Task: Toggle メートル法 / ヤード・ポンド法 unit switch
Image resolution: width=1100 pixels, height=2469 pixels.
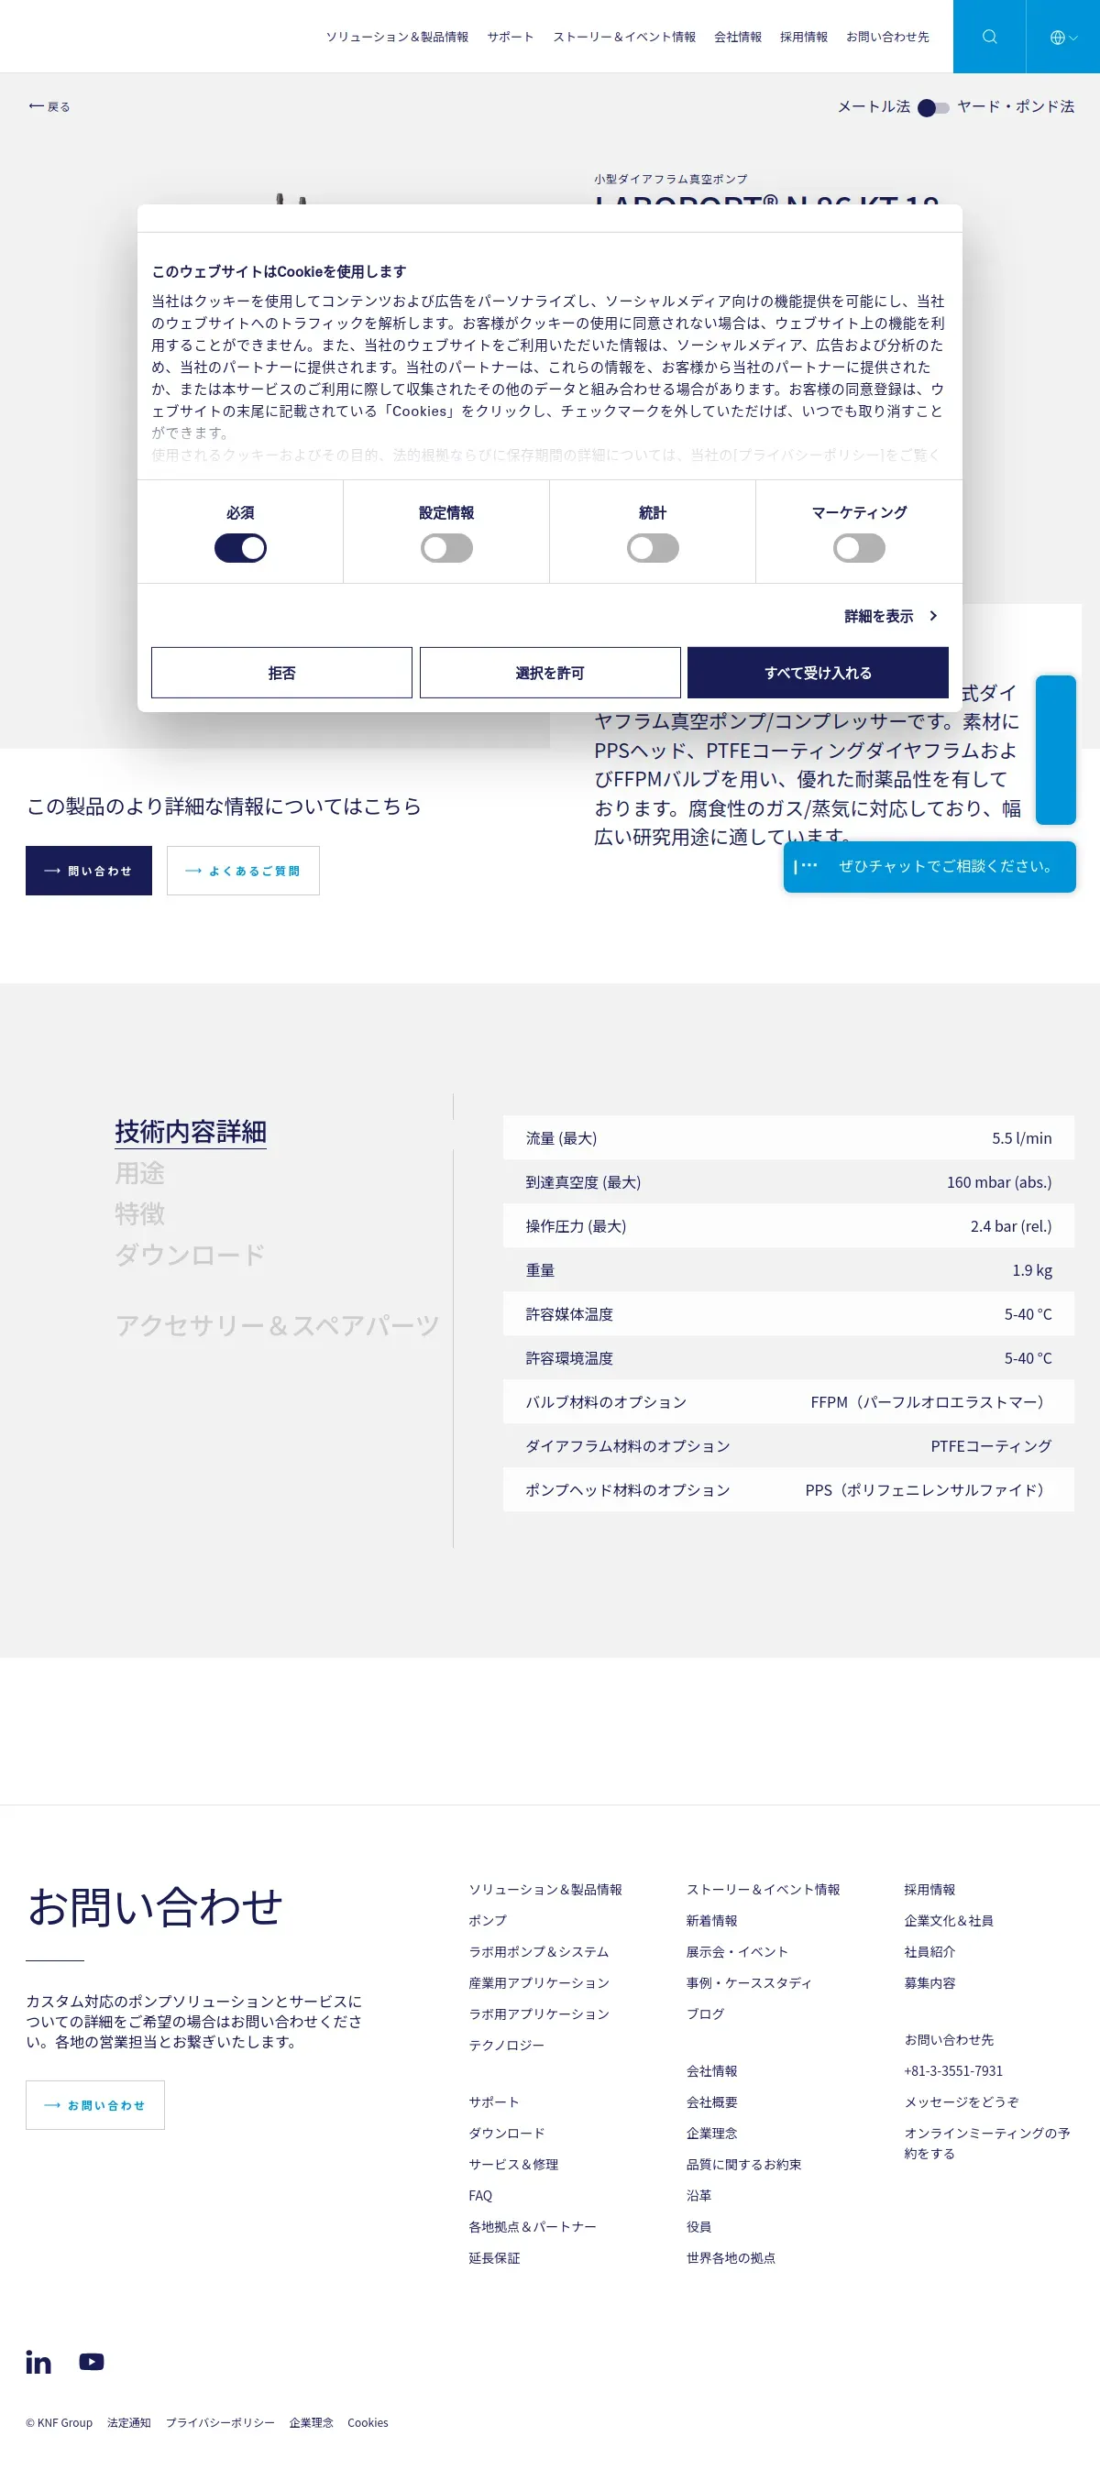Action: click(933, 107)
